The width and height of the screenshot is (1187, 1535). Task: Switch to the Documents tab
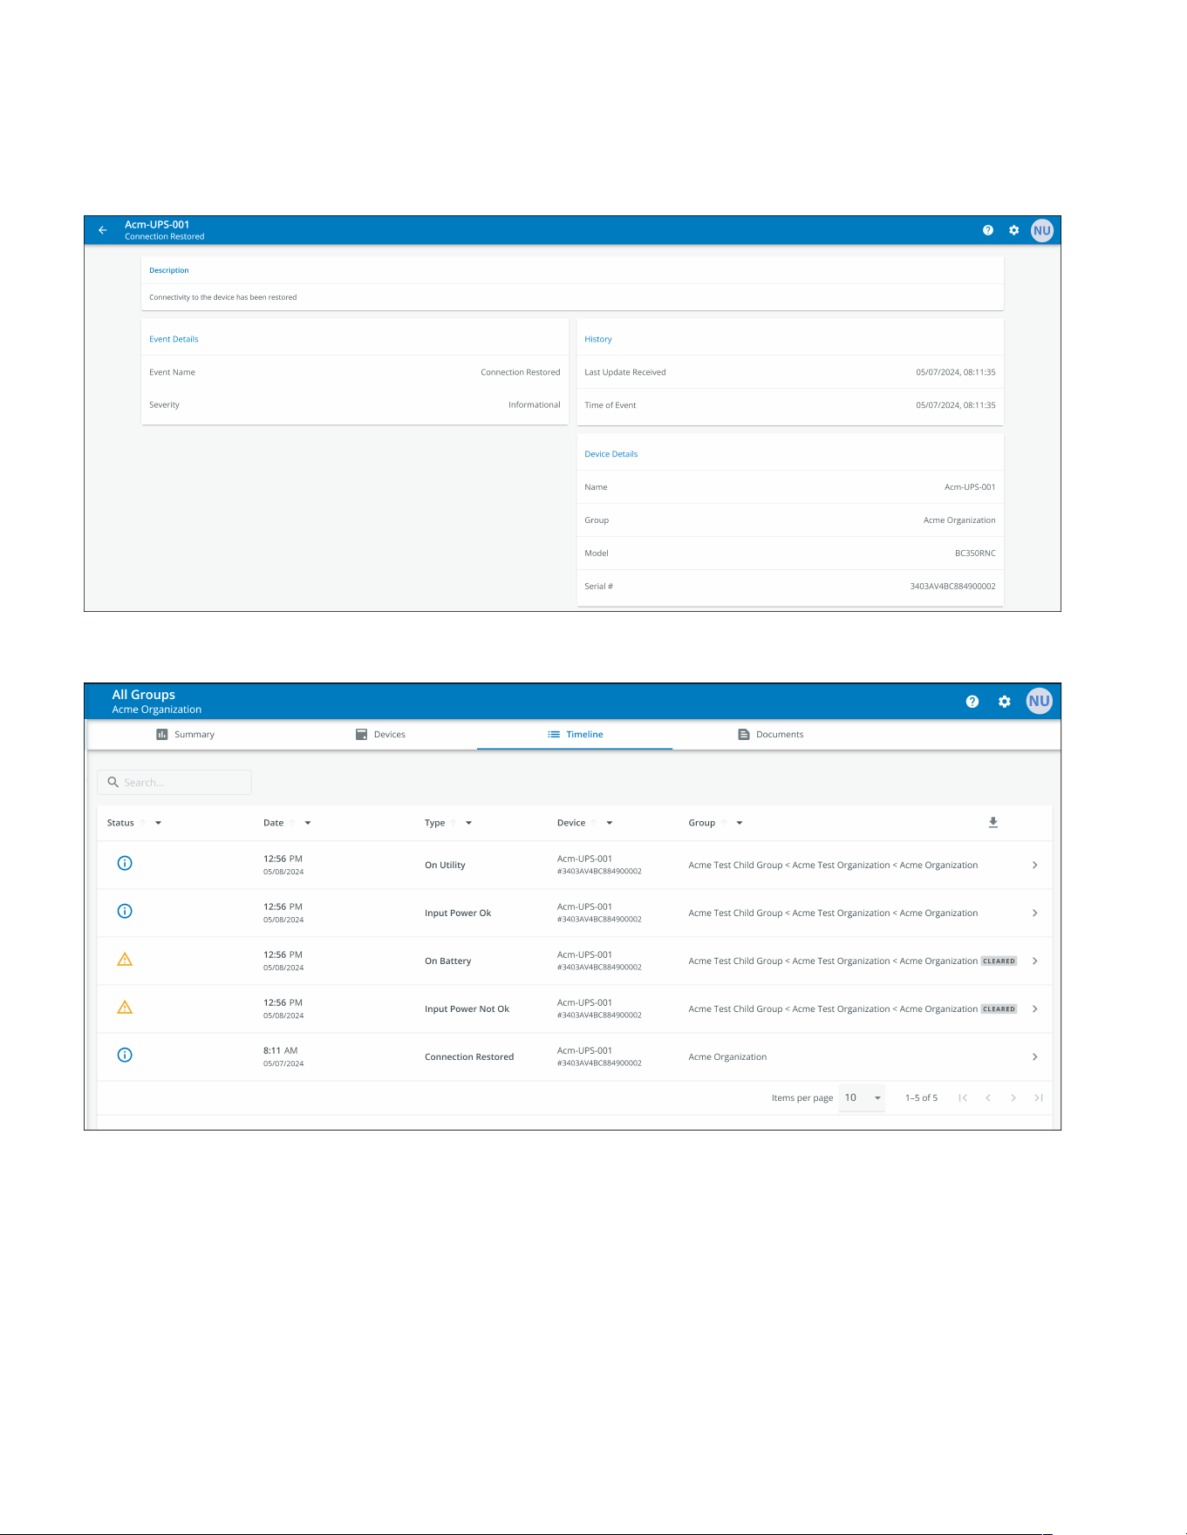click(x=770, y=734)
